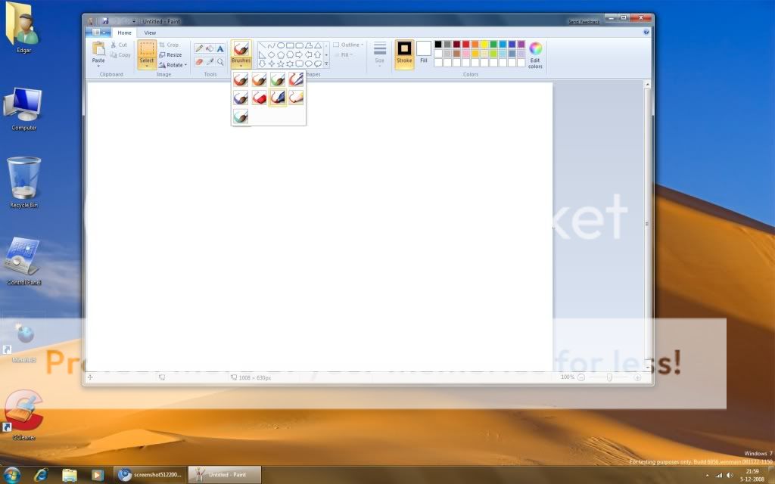This screenshot has height=484, width=775.
Task: Pick the yellow swatch in color palette
Action: click(x=484, y=45)
